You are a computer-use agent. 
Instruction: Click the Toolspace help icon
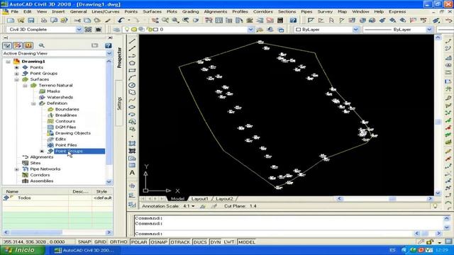tap(108, 45)
